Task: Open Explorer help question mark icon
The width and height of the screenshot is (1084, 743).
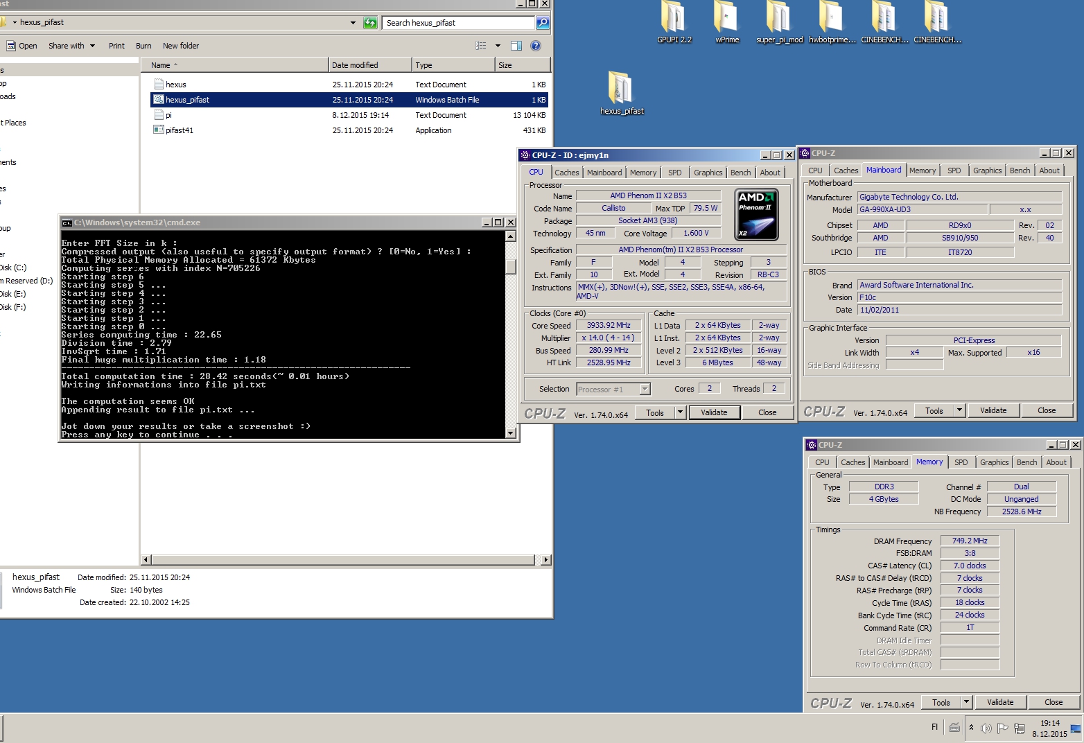Action: [x=536, y=46]
